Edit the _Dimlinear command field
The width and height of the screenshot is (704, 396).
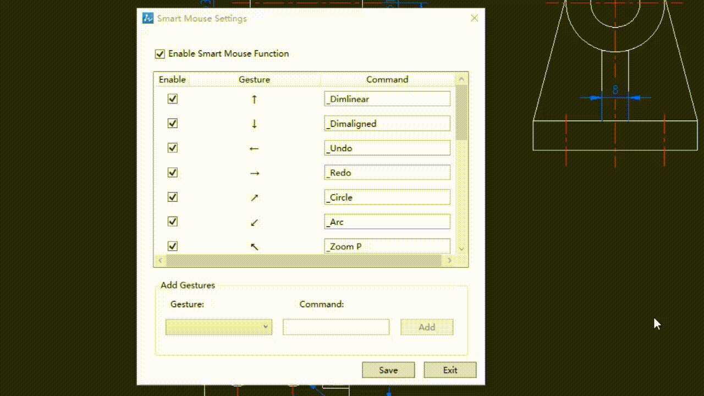(387, 99)
